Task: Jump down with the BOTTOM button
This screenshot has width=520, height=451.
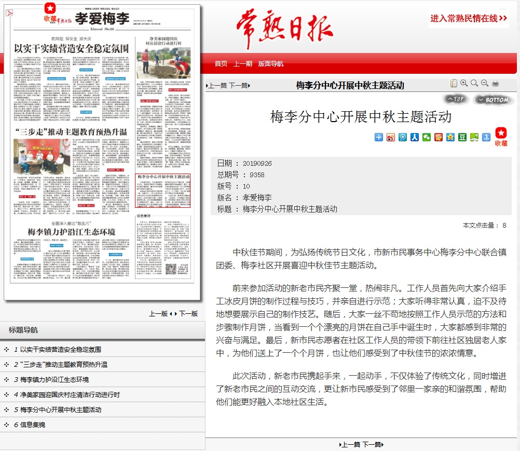Action: coord(494,100)
